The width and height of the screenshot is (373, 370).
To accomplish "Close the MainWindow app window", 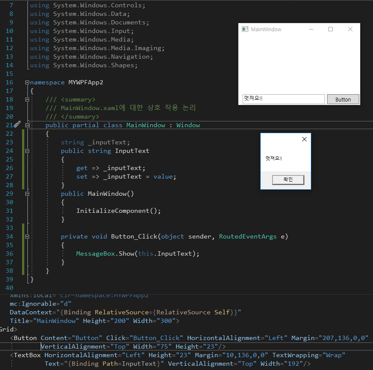I will tap(350, 29).
